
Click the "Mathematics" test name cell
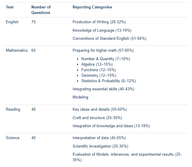click(x=17, y=51)
